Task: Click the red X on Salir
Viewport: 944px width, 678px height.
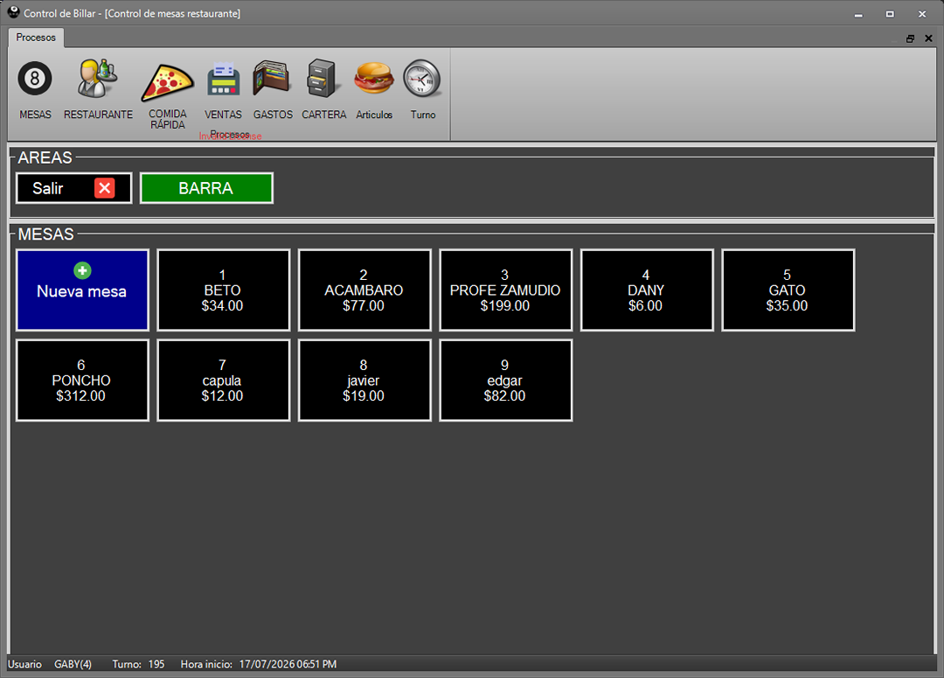Action: pyautogui.click(x=105, y=188)
